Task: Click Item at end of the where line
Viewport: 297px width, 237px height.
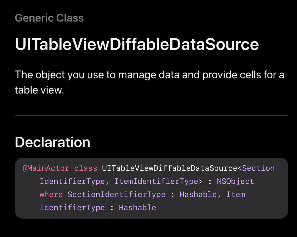Action: click(236, 195)
